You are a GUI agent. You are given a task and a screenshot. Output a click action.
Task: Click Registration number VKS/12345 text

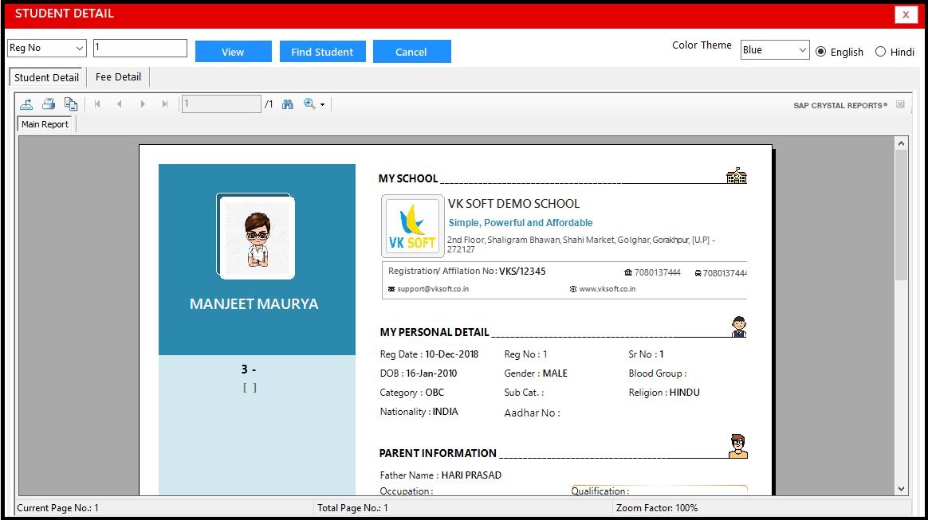467,272
